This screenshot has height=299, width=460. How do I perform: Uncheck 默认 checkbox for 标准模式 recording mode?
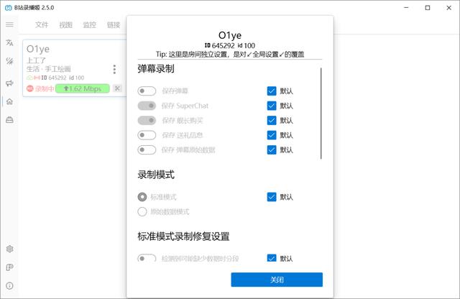point(272,197)
